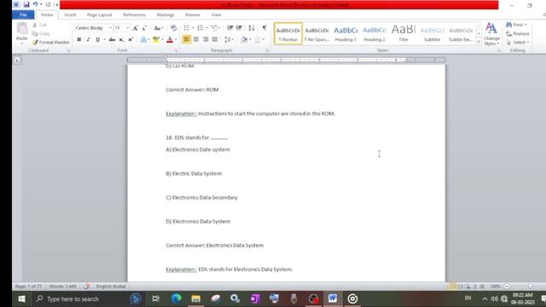Apply text highlight color
This screenshot has height=307, width=546.
coord(155,40)
